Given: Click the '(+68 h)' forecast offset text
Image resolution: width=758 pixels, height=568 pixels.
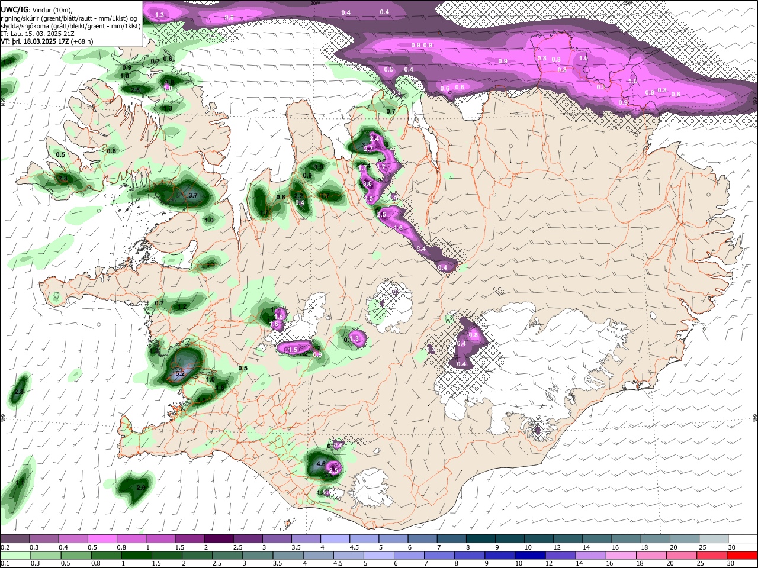Looking at the screenshot, I should pyautogui.click(x=82, y=42).
